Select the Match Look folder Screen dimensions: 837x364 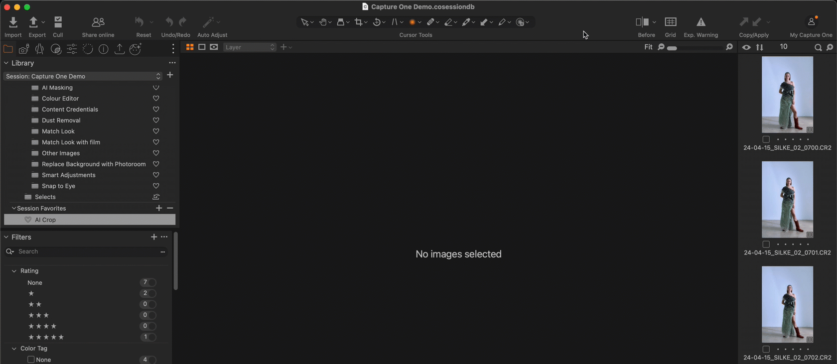point(58,131)
